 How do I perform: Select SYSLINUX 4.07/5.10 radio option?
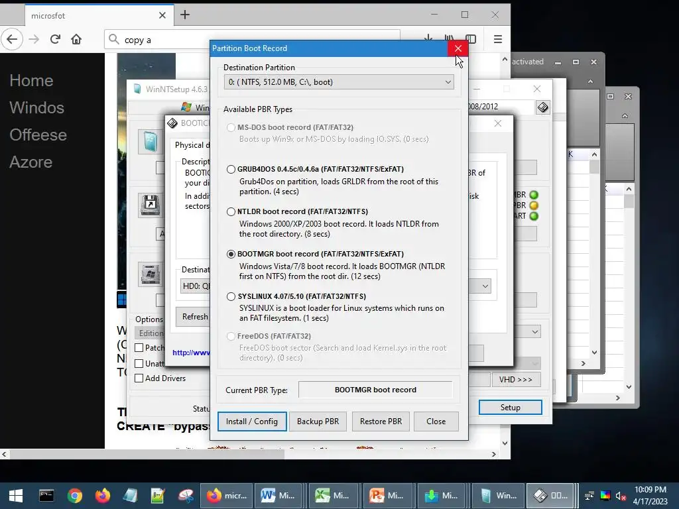[231, 296]
